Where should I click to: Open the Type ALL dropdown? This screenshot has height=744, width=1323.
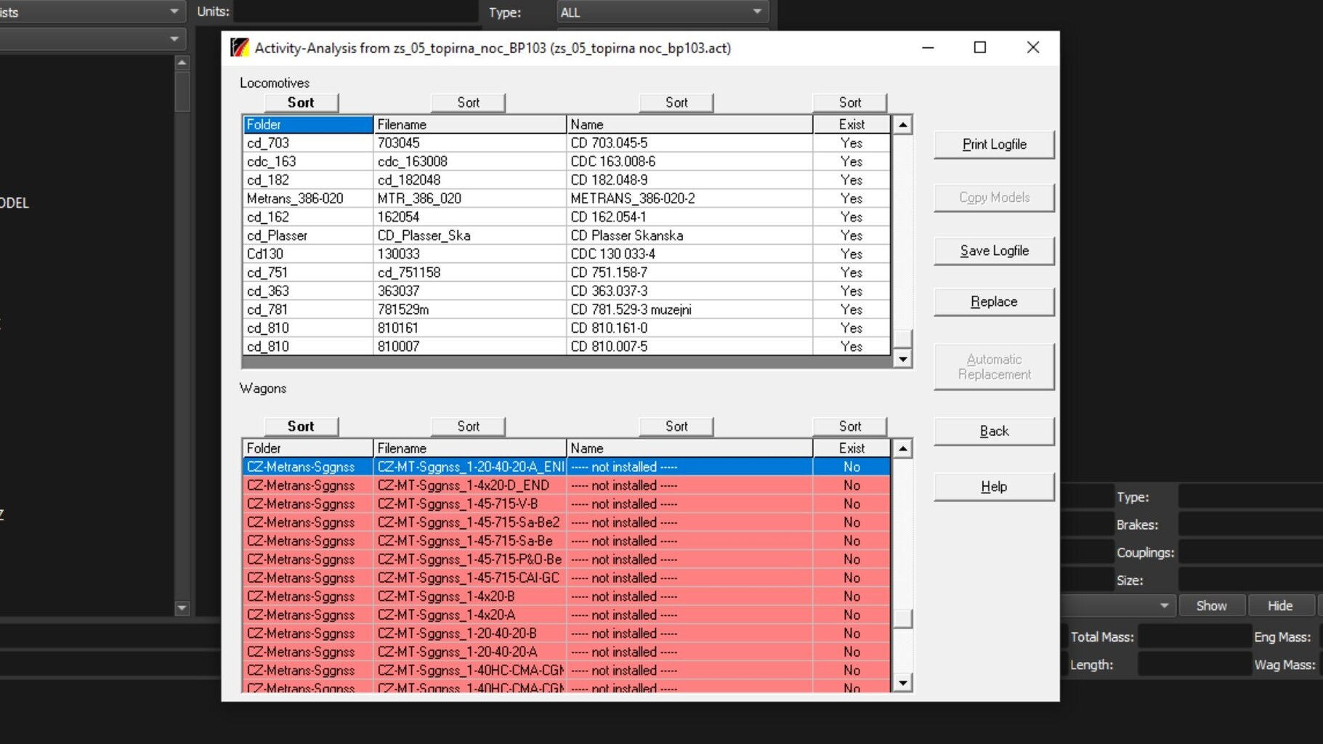[661, 12]
